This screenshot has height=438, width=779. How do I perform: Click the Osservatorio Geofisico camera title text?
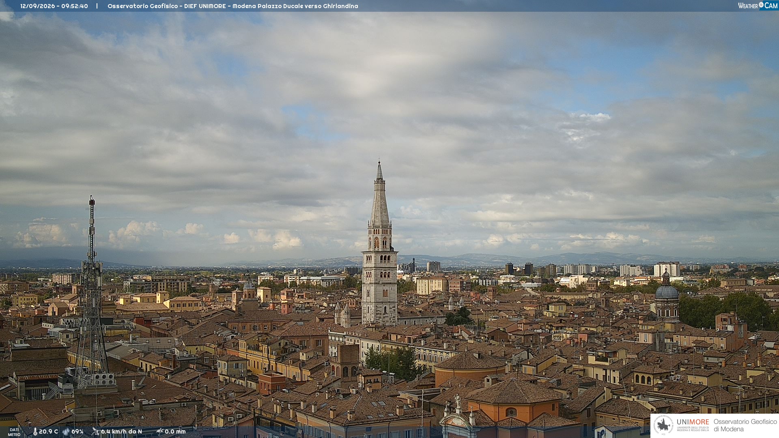pos(233,6)
